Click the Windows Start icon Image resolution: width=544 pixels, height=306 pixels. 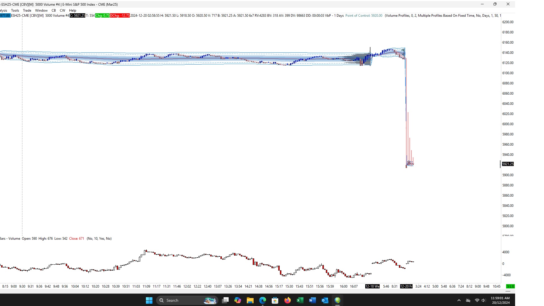tap(149, 300)
